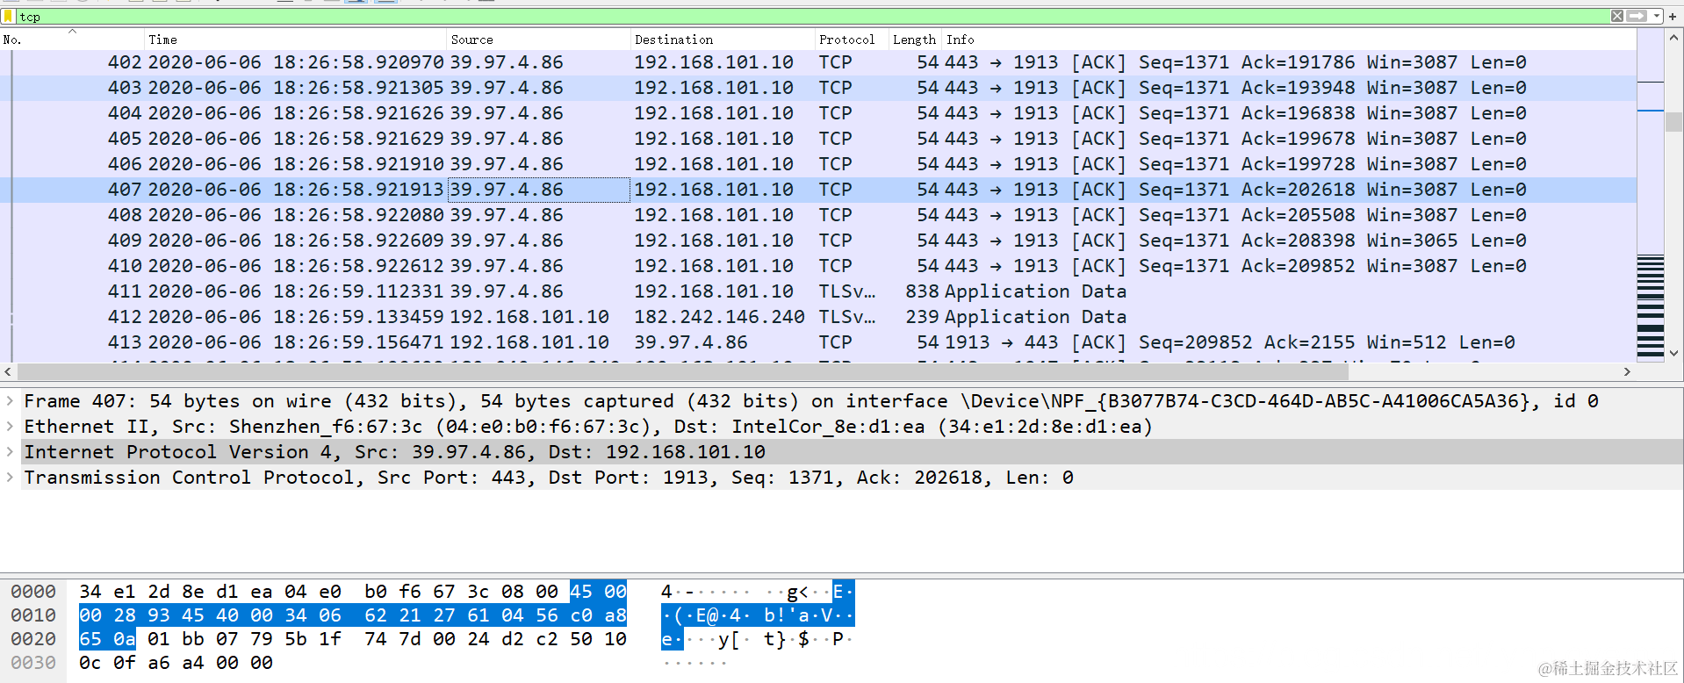
Task: Sort packets by the Source column header
Action: (x=539, y=40)
